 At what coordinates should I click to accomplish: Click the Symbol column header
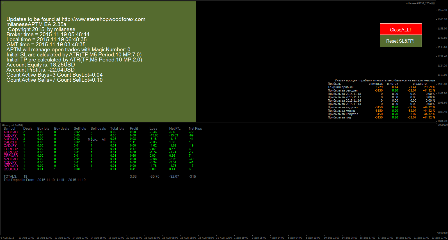(9, 129)
